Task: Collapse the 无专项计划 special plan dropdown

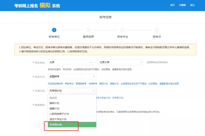Action: pos(72,91)
